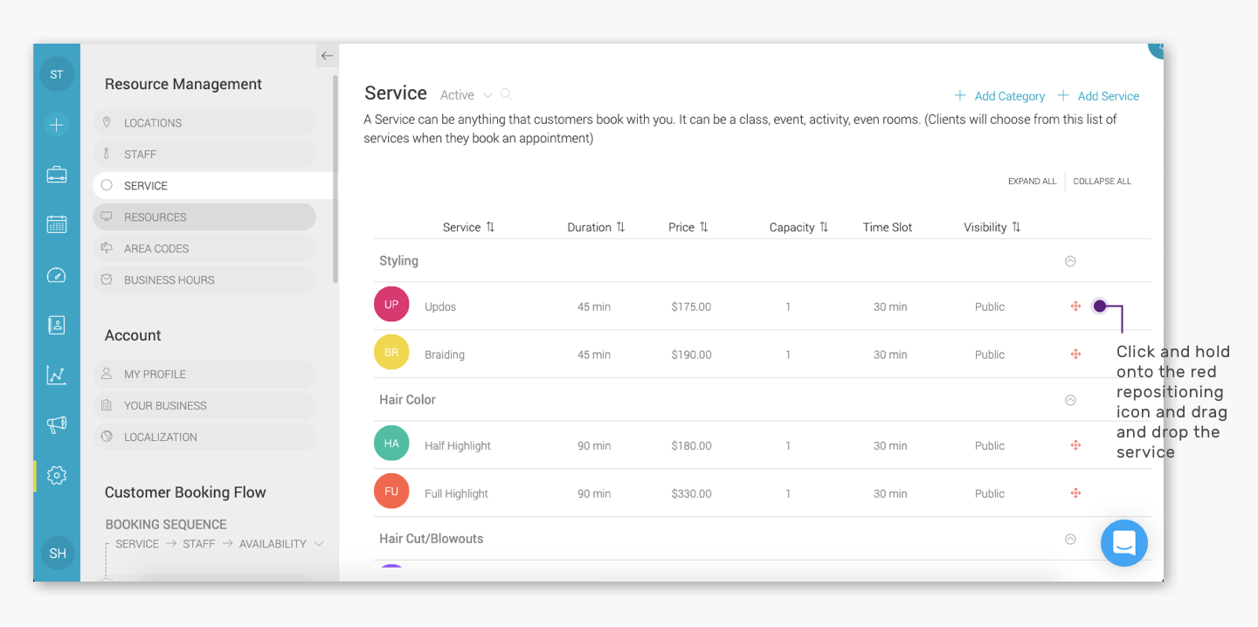Collapse the settings panel with the back arrow
1258x627 pixels.
point(328,56)
